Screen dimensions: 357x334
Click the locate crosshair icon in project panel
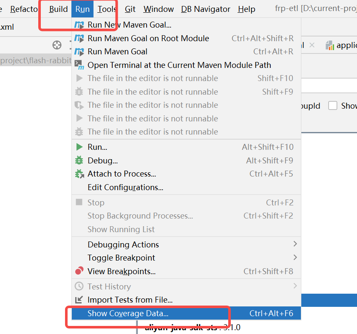point(57,45)
